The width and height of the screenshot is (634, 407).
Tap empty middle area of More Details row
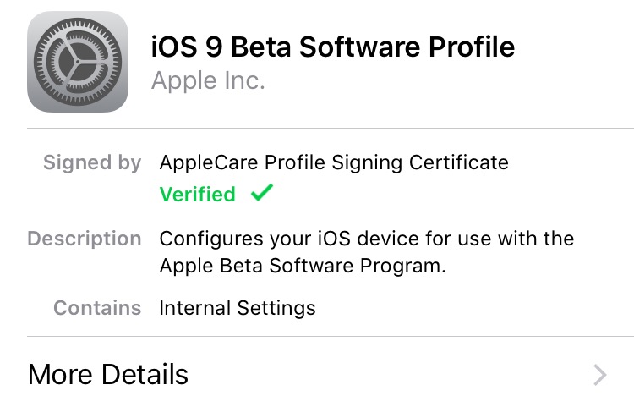click(x=380, y=374)
